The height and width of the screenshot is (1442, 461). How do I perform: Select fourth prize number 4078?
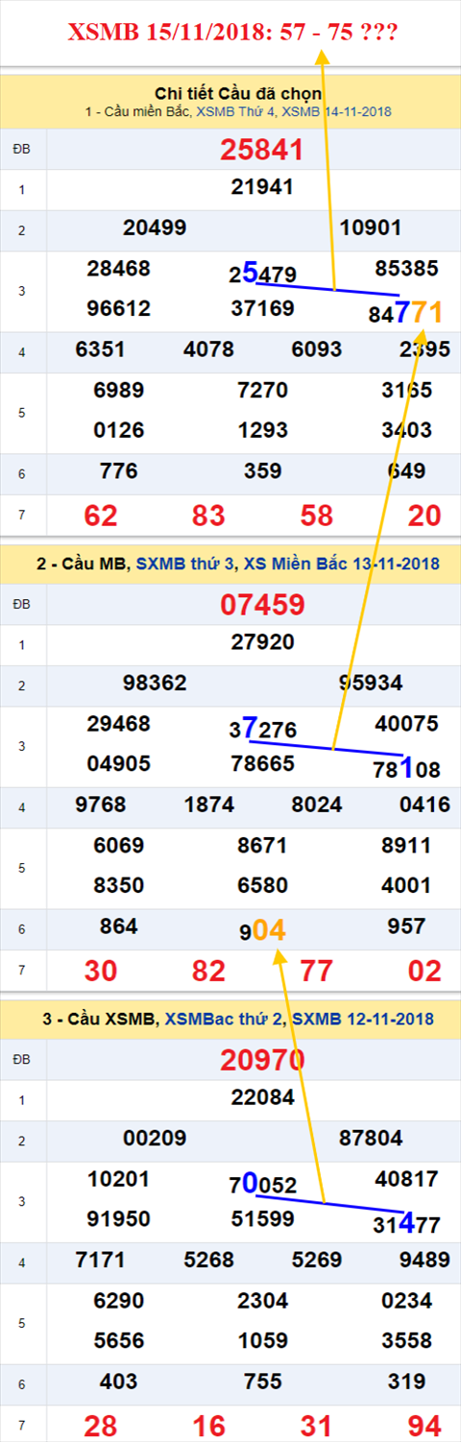(208, 349)
